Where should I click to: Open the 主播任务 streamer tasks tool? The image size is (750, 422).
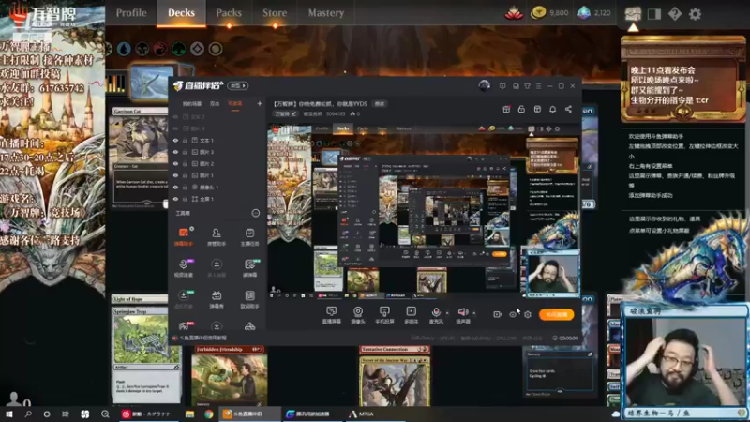coord(249,237)
